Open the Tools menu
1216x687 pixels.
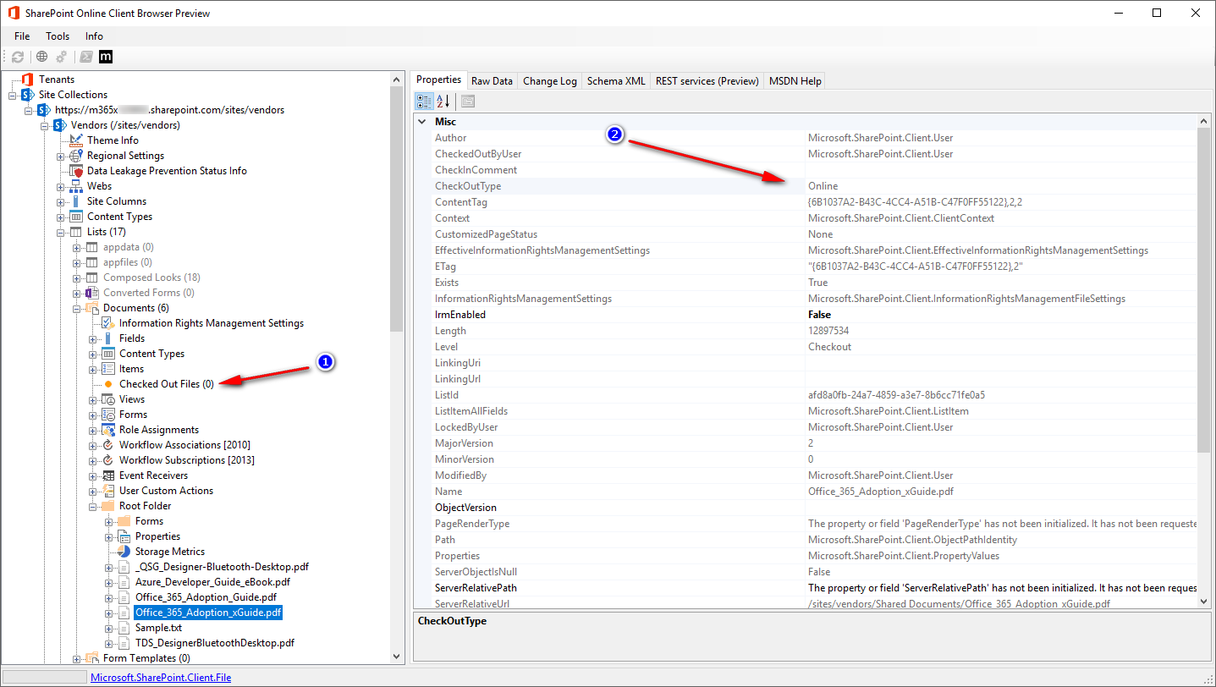[x=58, y=36]
